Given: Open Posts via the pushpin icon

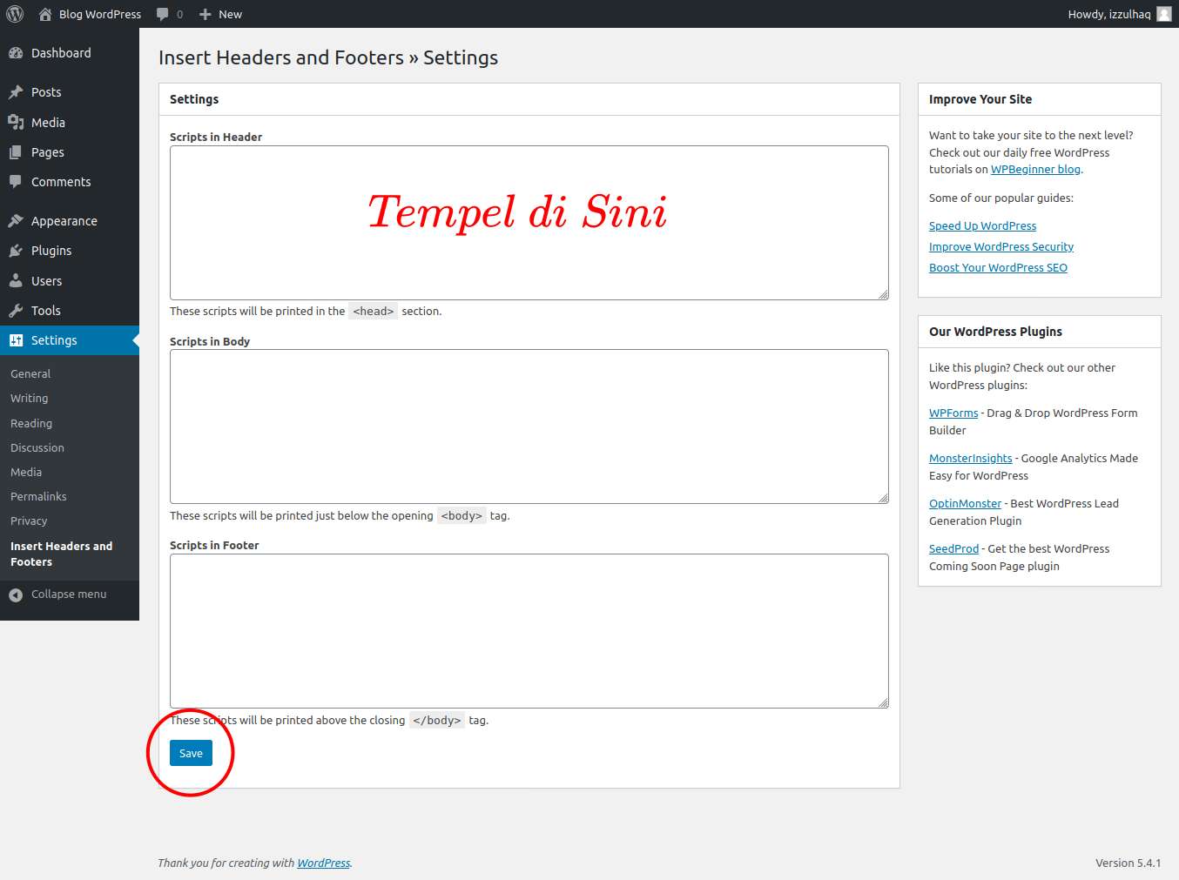Looking at the screenshot, I should pyautogui.click(x=16, y=92).
